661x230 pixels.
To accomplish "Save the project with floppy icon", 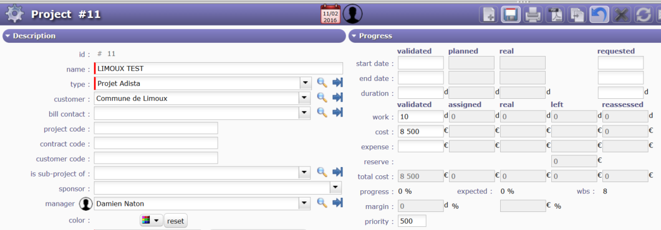I will (x=511, y=15).
